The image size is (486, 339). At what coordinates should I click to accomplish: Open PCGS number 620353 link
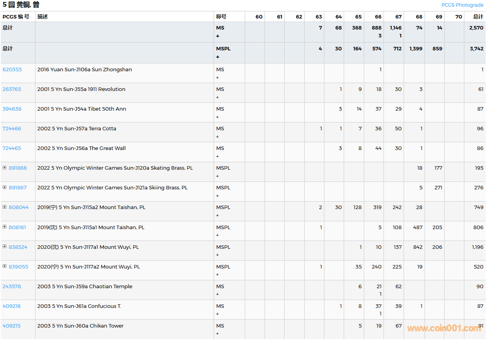click(12, 70)
